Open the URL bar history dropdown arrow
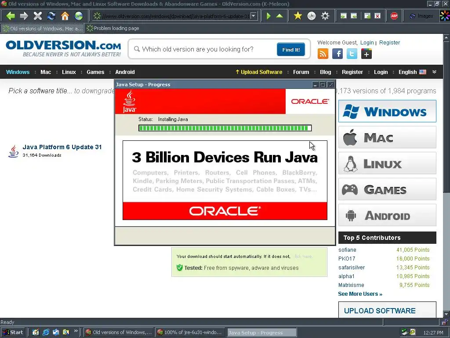 click(x=254, y=16)
